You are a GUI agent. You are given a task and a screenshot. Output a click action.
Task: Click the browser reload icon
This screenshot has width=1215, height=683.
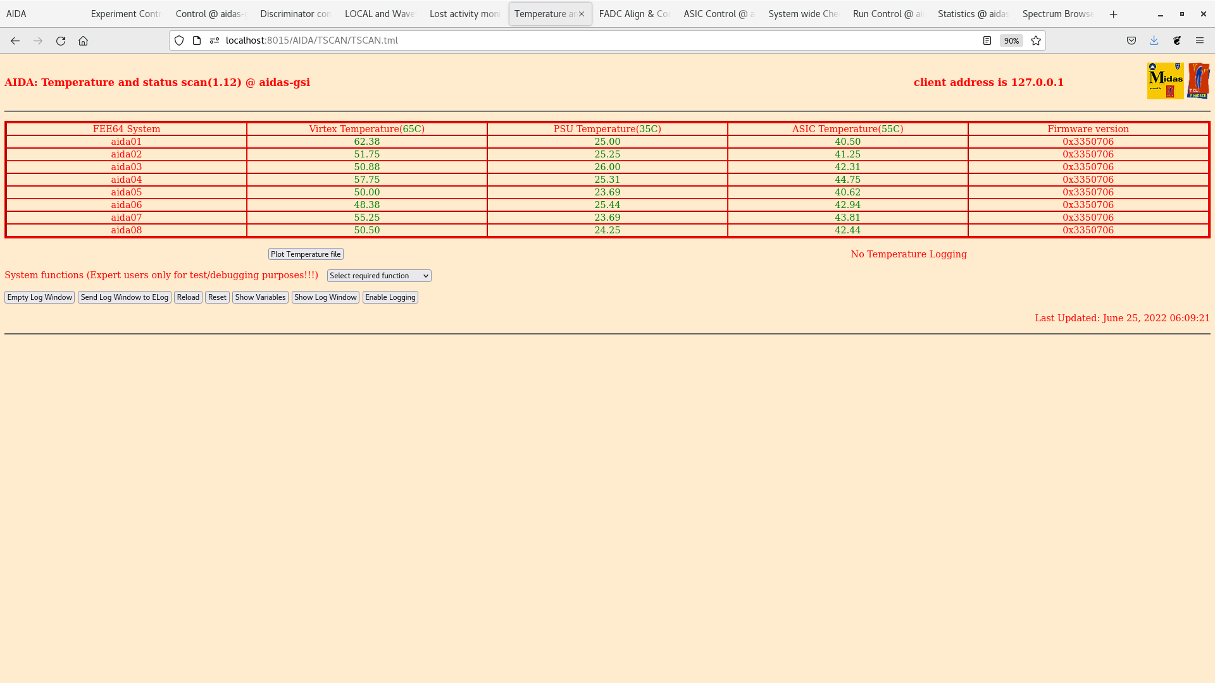pyautogui.click(x=61, y=40)
